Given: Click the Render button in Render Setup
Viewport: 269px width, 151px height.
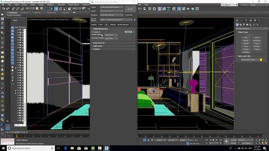Looking at the screenshot, I should [130, 9].
